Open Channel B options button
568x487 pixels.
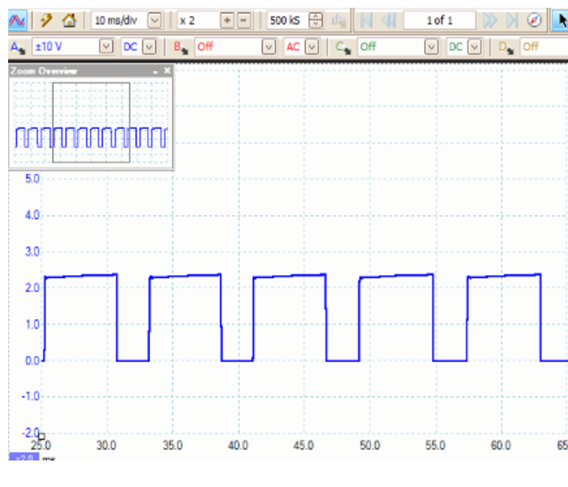pos(180,47)
